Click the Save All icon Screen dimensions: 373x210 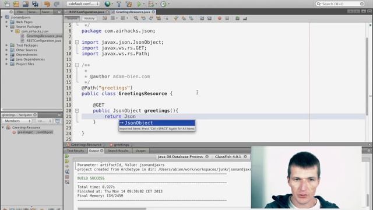tap(35, 4)
